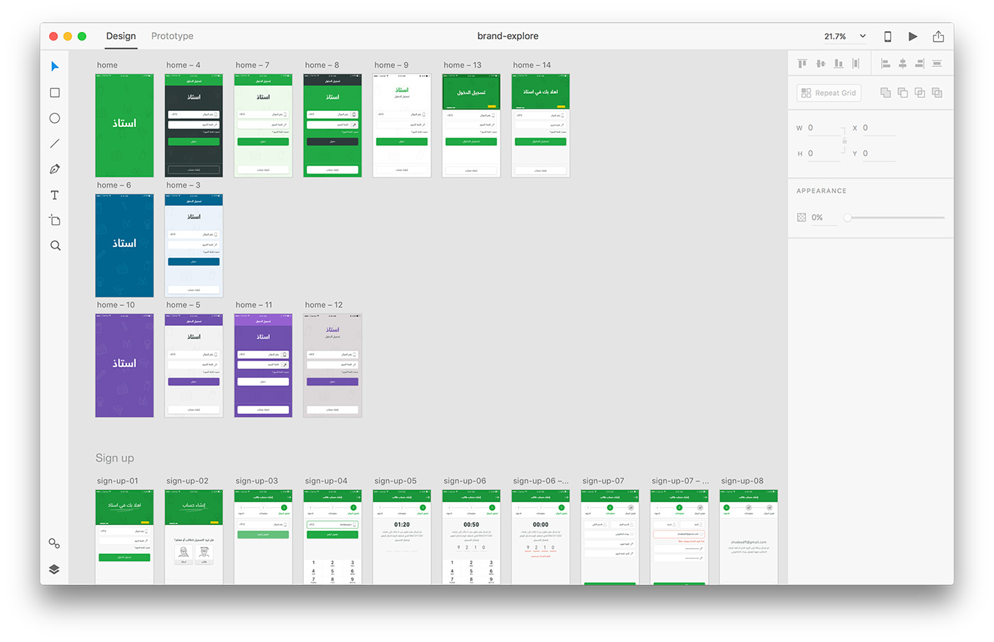
Task: Click the 'Sign up' section heading text
Action: [x=115, y=458]
